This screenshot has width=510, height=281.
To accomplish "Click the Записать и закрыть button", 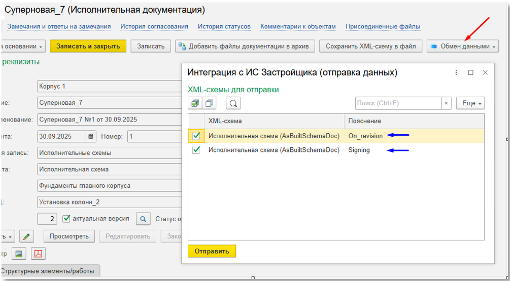I will point(88,47).
